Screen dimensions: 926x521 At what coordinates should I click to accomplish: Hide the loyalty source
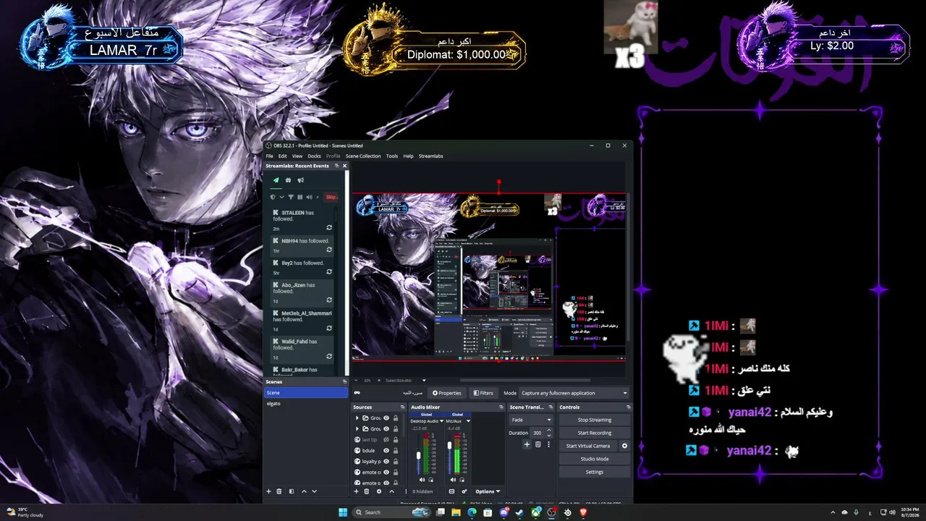click(x=386, y=461)
